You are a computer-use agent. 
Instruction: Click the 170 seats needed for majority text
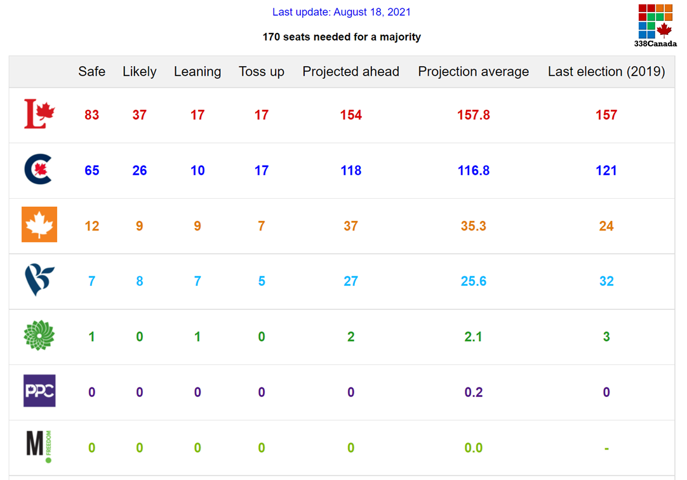(x=342, y=37)
